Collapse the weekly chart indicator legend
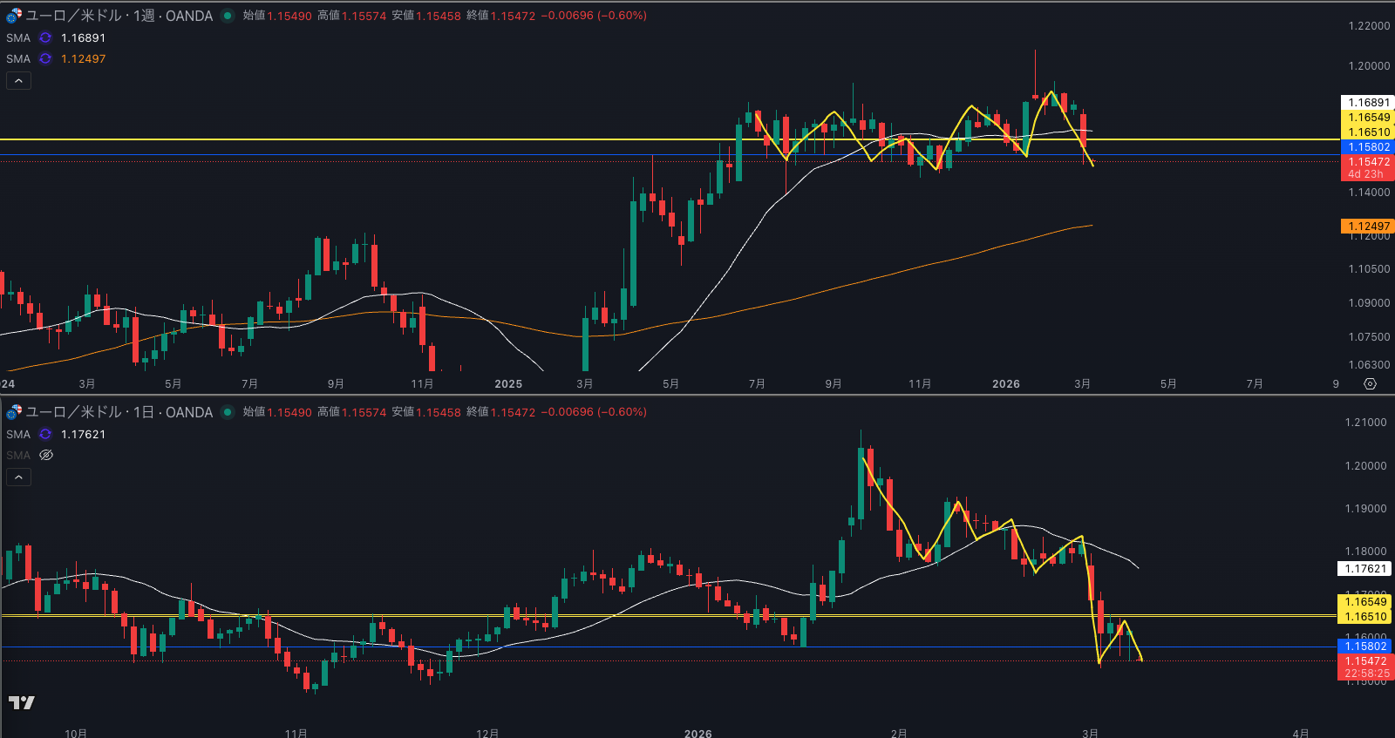 point(18,81)
